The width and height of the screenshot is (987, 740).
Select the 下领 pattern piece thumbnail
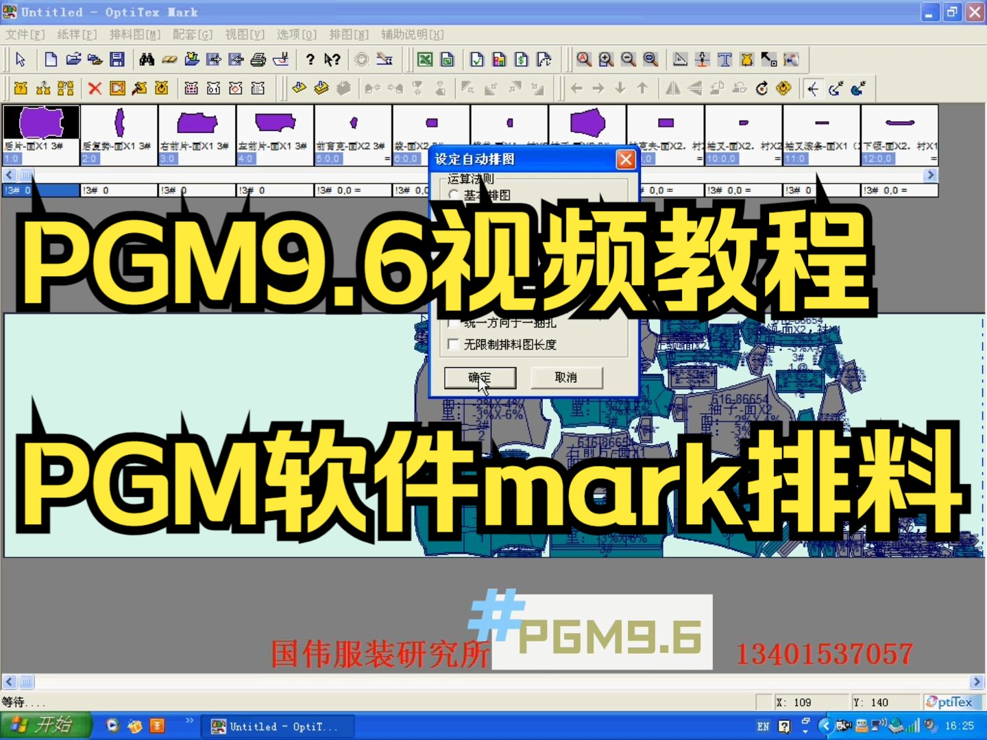coord(900,135)
